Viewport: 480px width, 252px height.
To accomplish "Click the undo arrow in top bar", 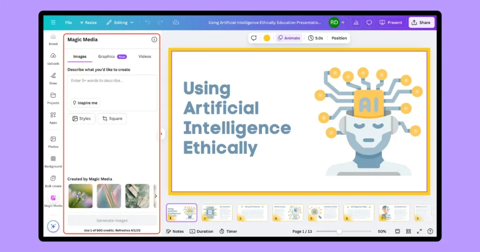I will tap(148, 22).
